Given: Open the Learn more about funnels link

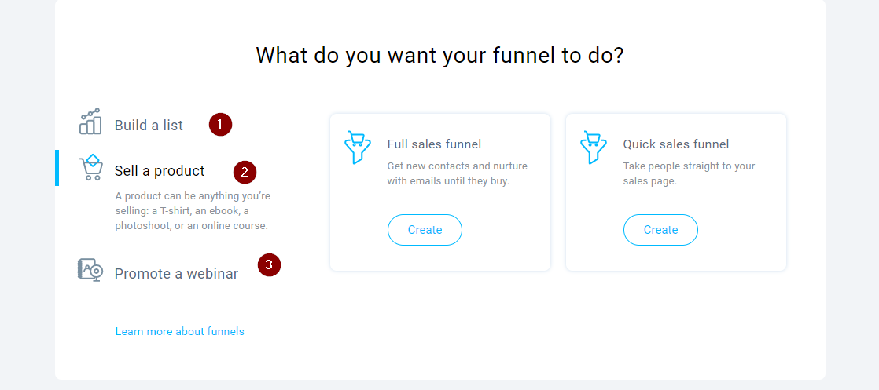Looking at the screenshot, I should (x=179, y=331).
